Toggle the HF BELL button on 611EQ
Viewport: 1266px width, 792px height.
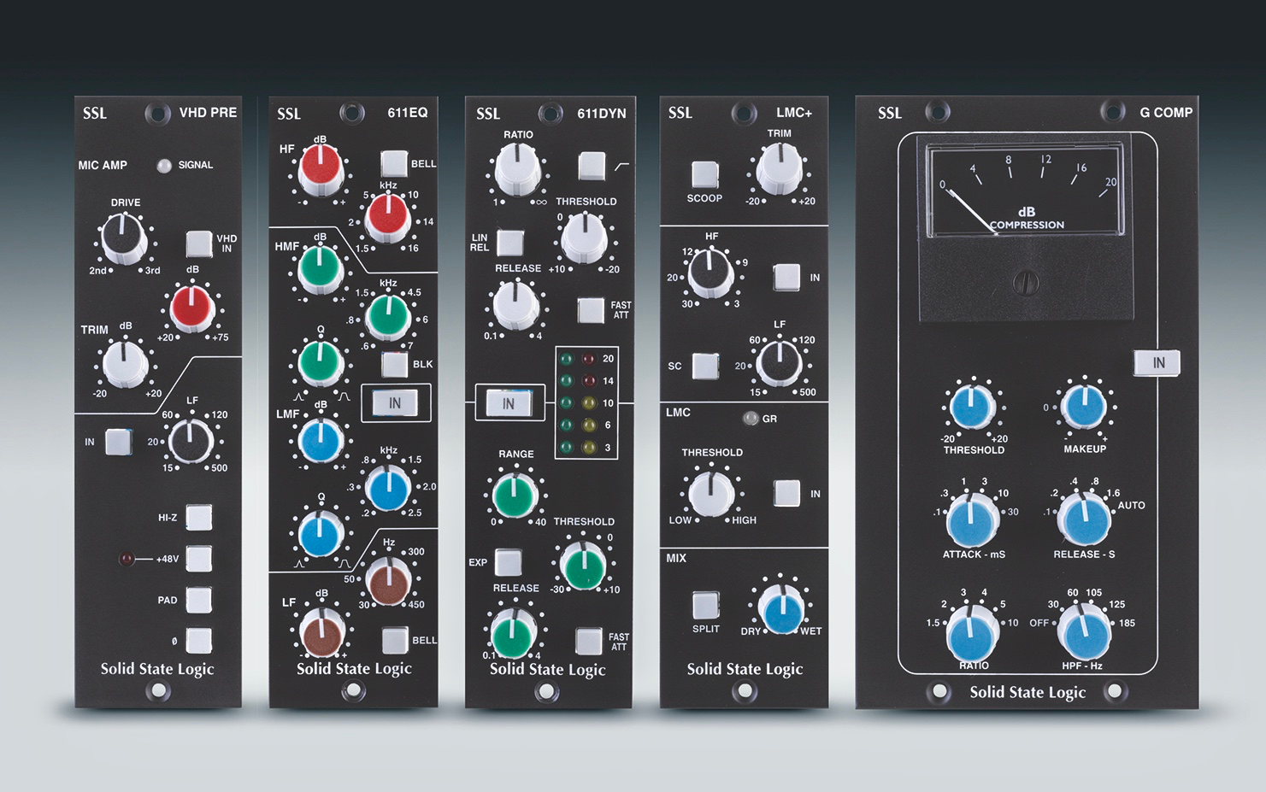click(394, 163)
